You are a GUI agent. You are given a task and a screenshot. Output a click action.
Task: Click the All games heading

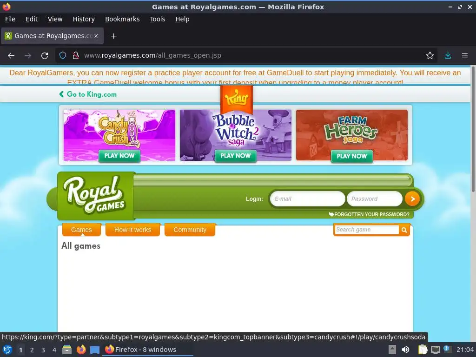click(81, 246)
